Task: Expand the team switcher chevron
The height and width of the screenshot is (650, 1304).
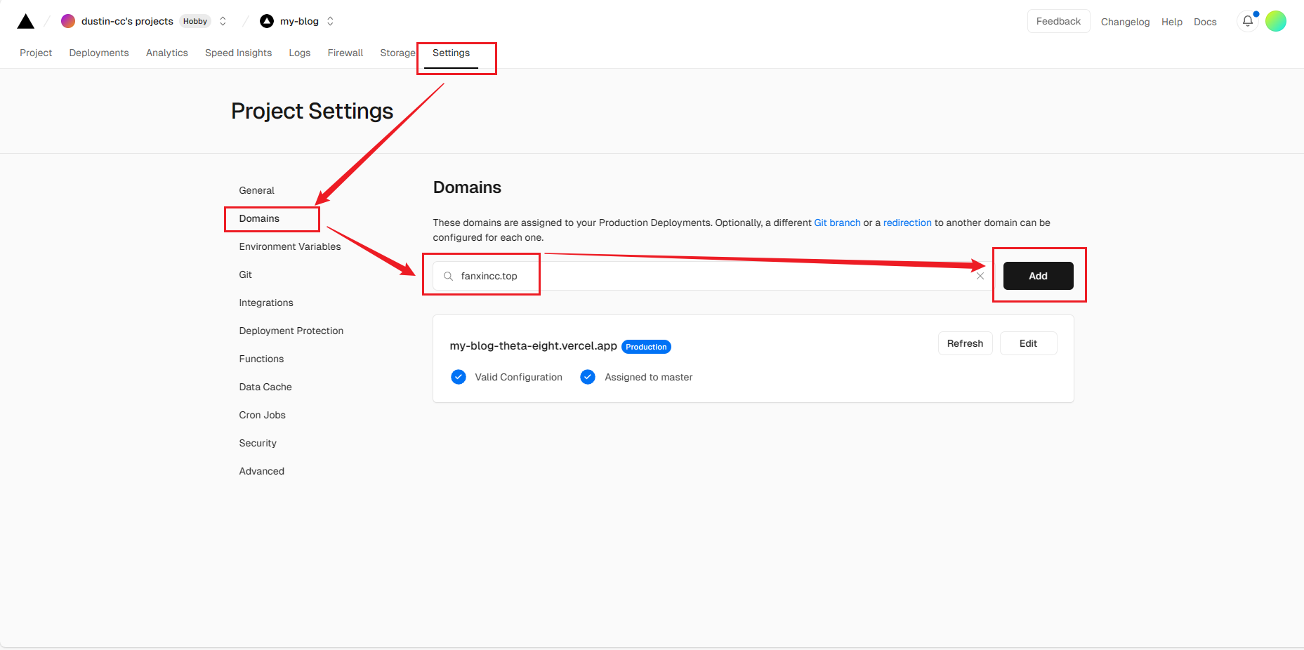Action: coord(223,21)
